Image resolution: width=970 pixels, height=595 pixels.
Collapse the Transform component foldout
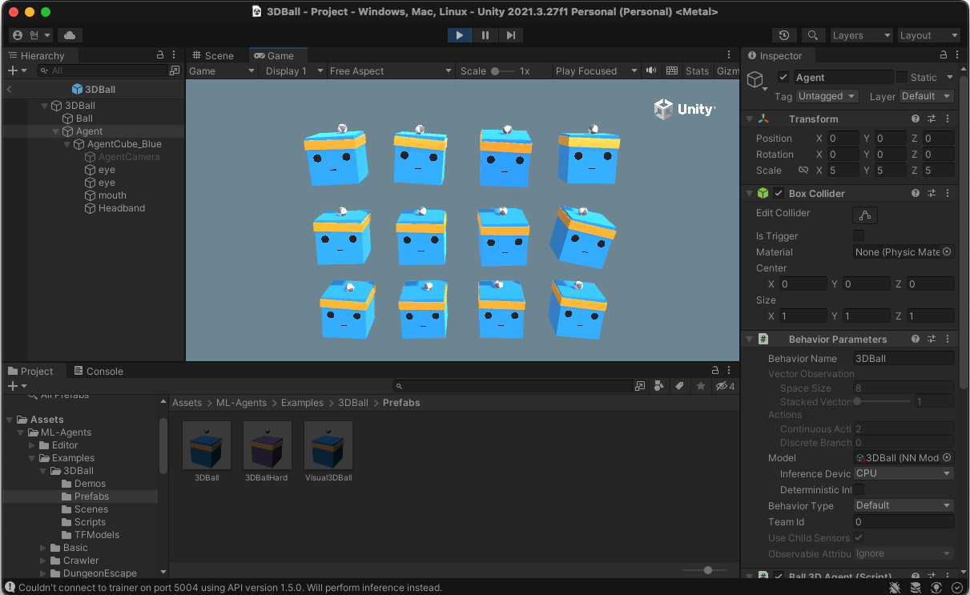point(750,119)
